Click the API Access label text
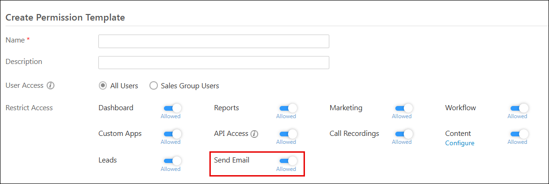 pos(231,134)
